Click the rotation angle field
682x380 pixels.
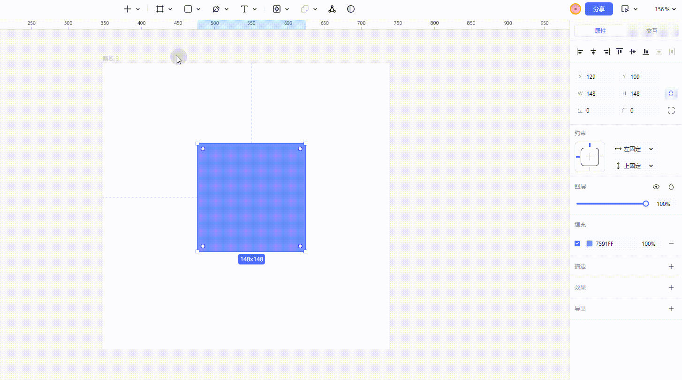pyautogui.click(x=595, y=110)
